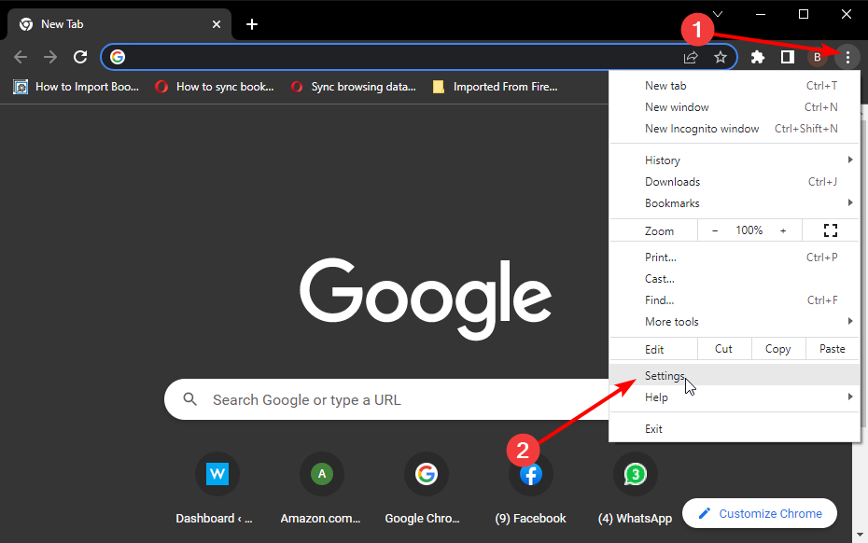
Task: Choose Exit from the menu
Action: click(x=735, y=429)
